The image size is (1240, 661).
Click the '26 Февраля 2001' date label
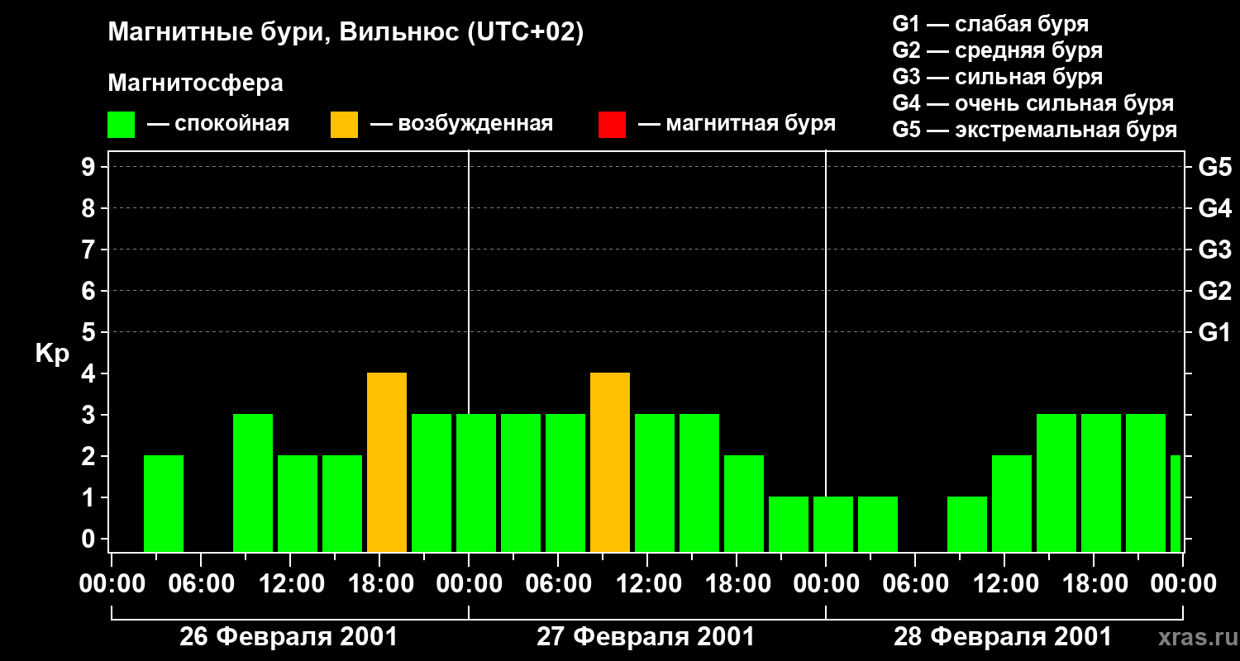pos(289,637)
